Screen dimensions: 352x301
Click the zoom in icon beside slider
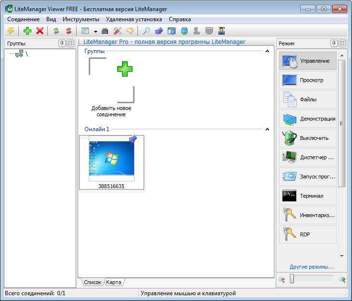pyautogui.click(x=342, y=279)
